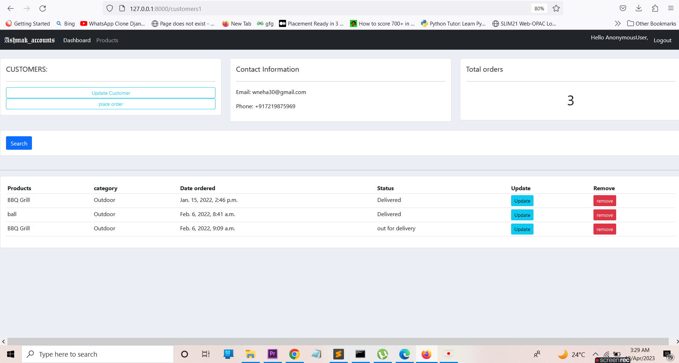Remove the ball order entry
The height and width of the screenshot is (363, 679).
[604, 215]
